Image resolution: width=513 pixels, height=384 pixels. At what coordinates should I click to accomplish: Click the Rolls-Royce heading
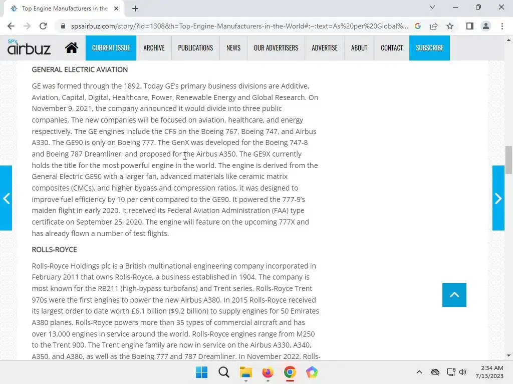(54, 249)
